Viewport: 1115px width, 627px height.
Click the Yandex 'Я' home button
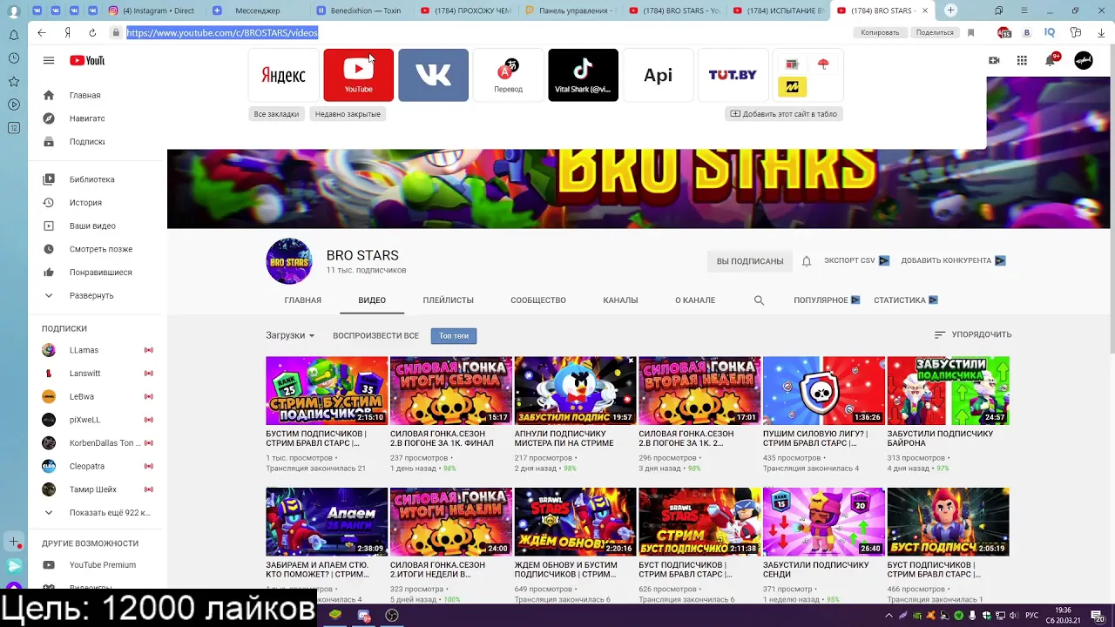point(67,32)
